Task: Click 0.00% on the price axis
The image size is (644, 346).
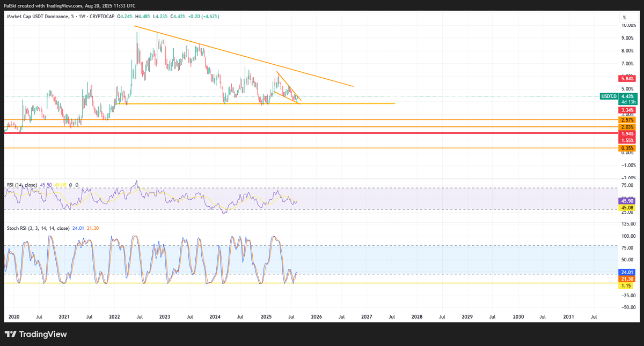Action: click(x=628, y=153)
